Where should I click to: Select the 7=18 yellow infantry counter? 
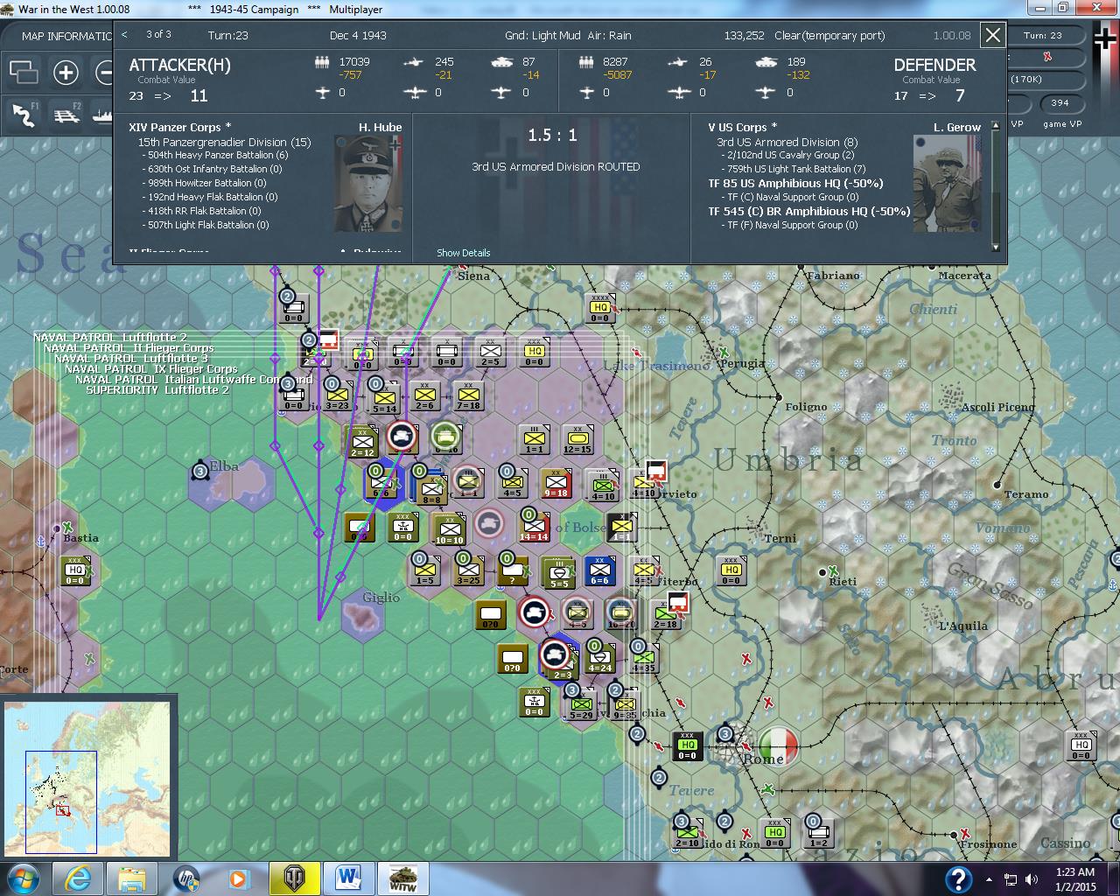pyautogui.click(x=469, y=395)
